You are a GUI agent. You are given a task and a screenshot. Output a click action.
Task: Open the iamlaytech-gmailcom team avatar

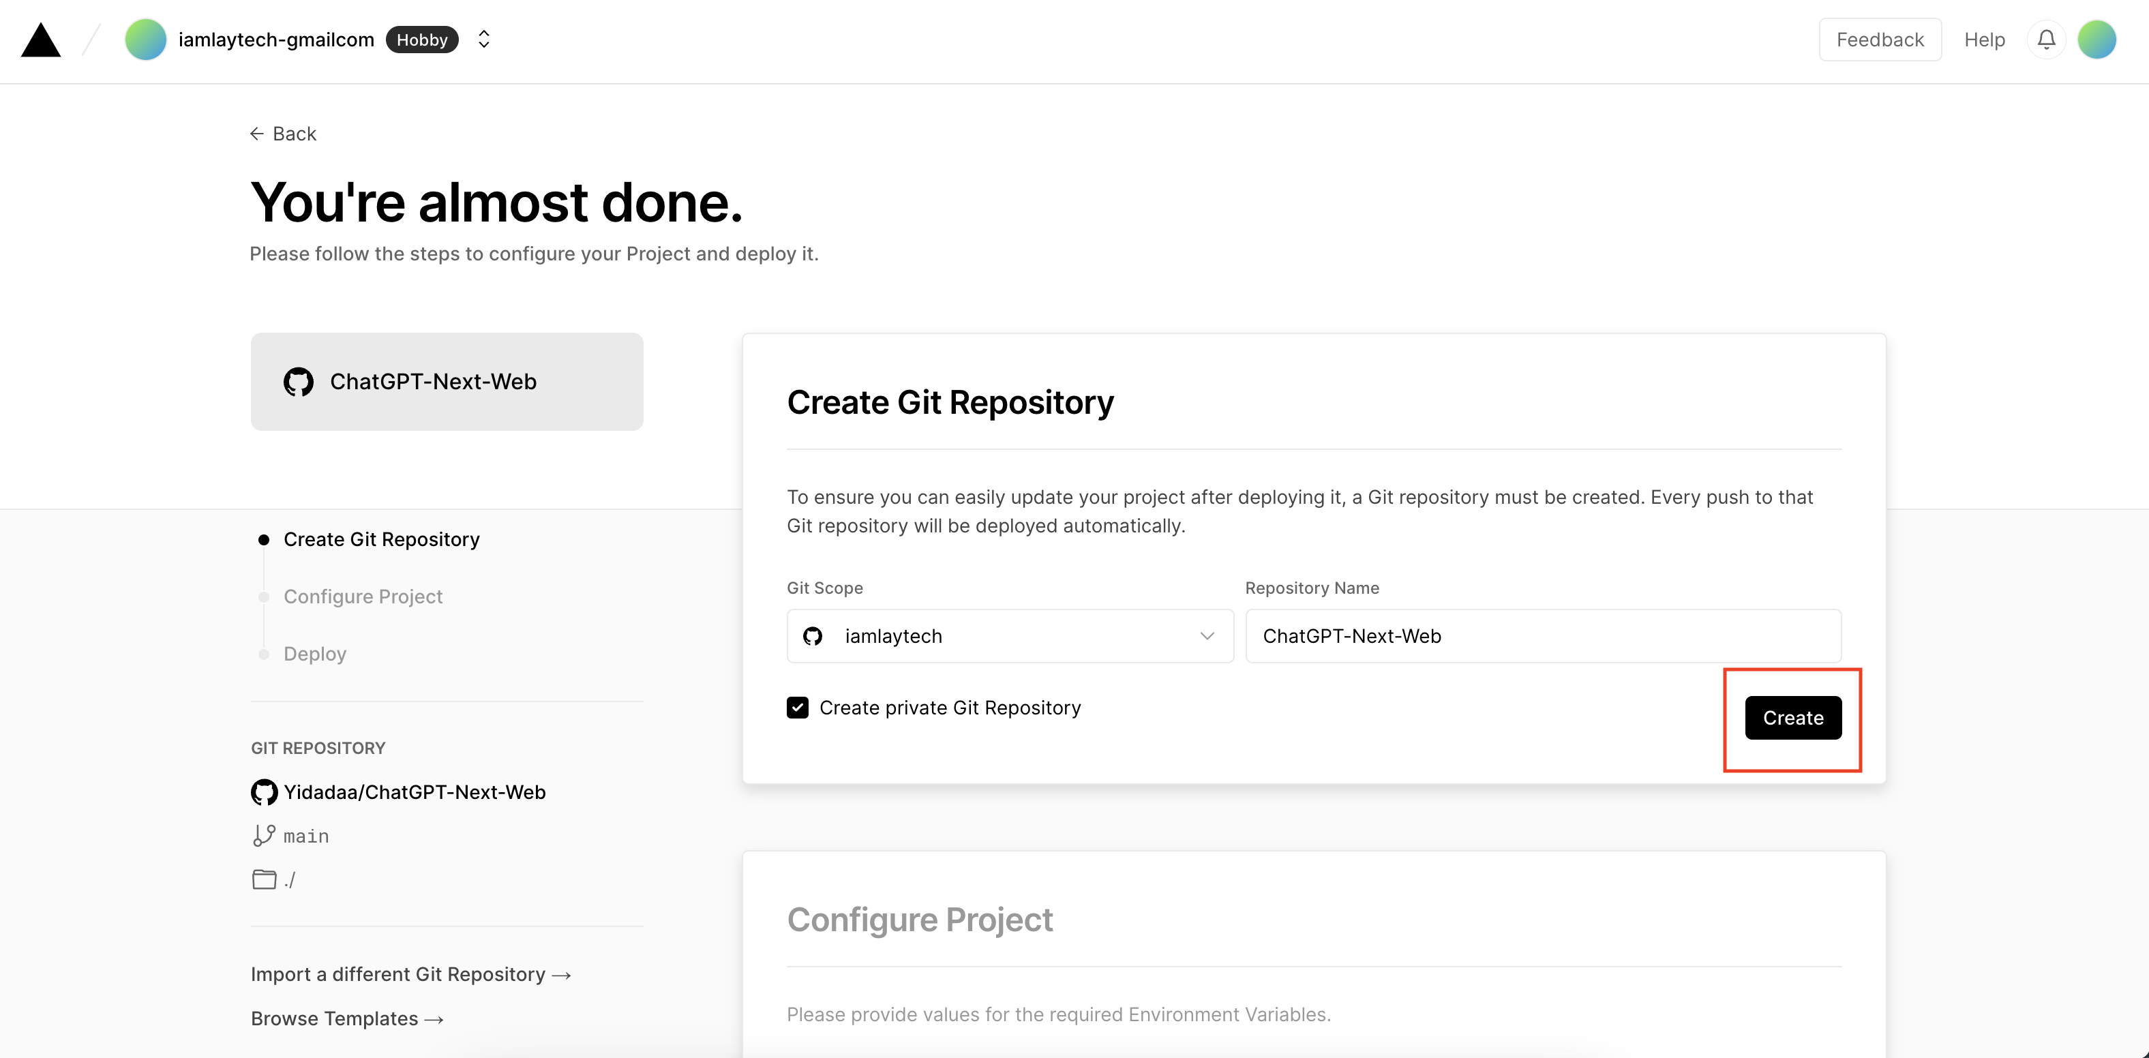point(145,40)
